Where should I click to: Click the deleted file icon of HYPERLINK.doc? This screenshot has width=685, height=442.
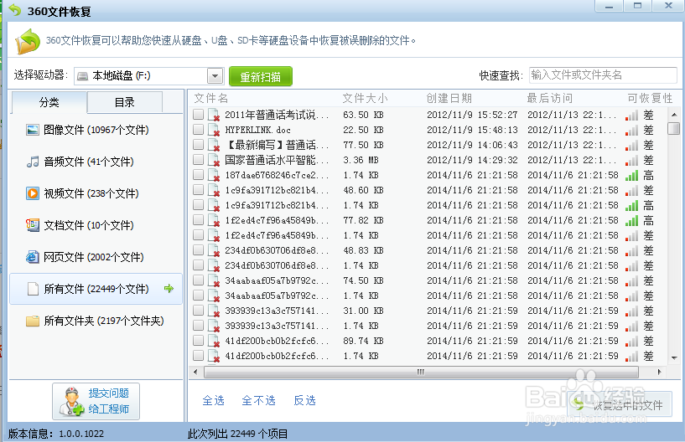(213, 130)
